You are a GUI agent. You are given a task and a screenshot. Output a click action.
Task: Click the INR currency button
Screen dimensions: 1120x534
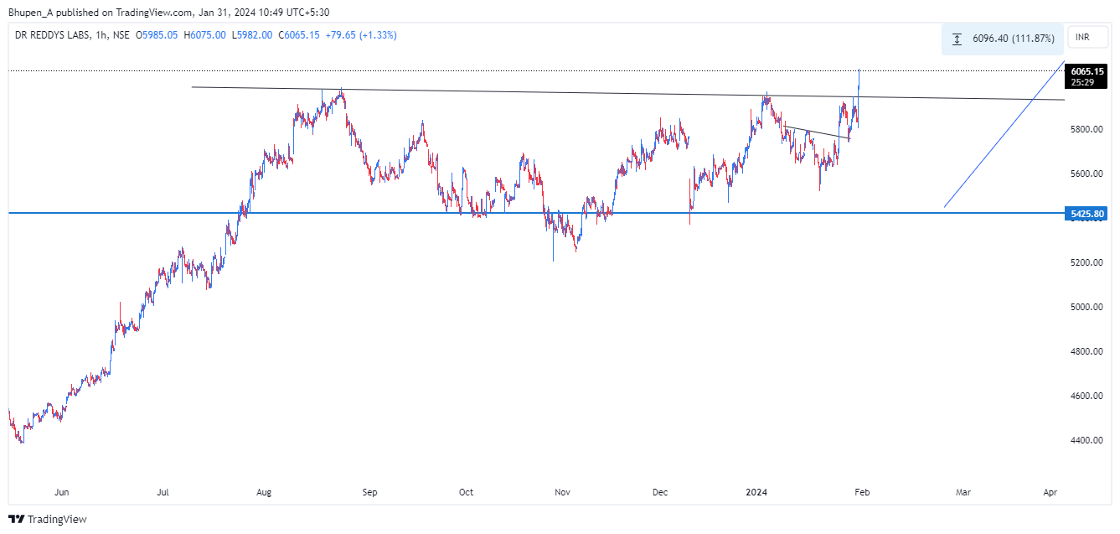[x=1087, y=38]
